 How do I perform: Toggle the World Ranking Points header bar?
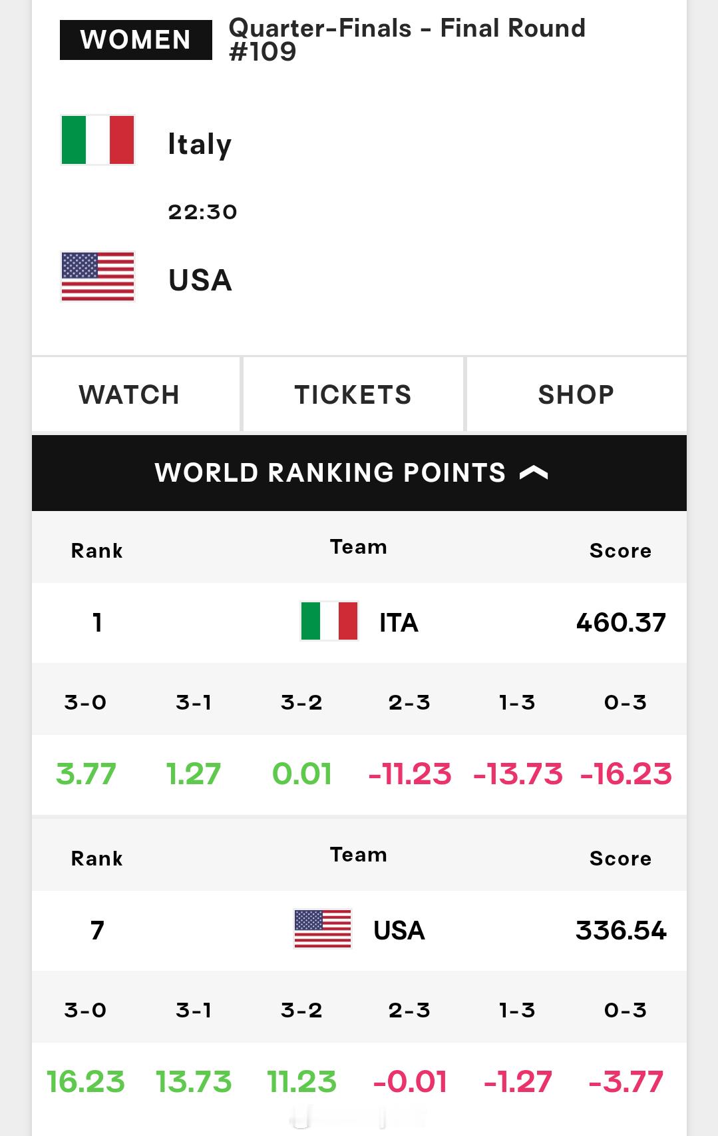359,473
